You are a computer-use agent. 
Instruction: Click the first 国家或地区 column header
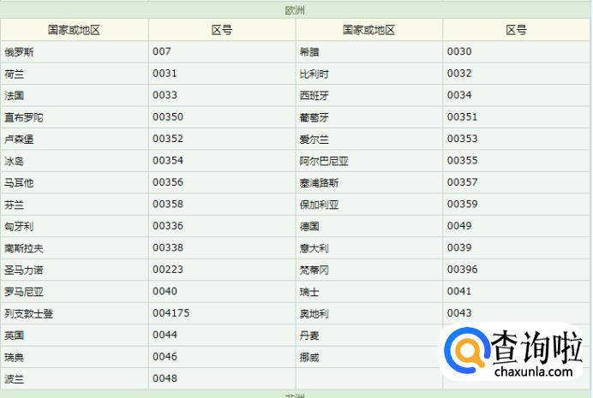coord(74,30)
